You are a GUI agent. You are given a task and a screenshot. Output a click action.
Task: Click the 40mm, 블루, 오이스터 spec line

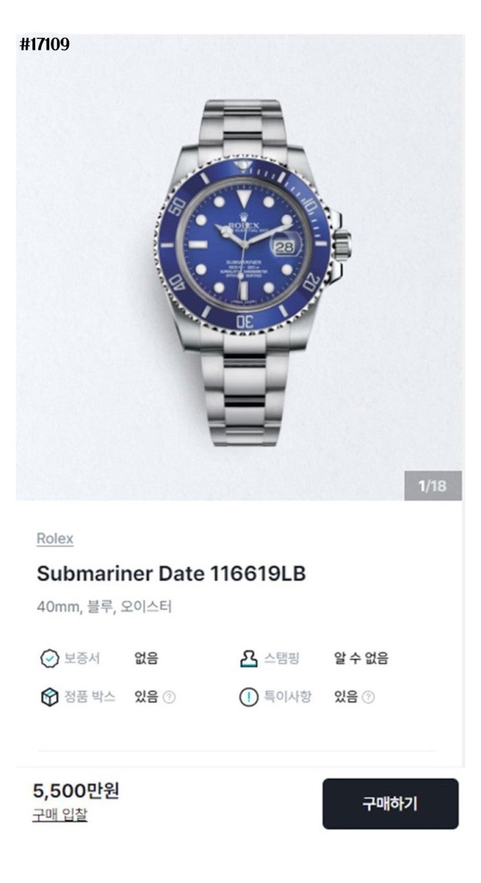click(104, 607)
